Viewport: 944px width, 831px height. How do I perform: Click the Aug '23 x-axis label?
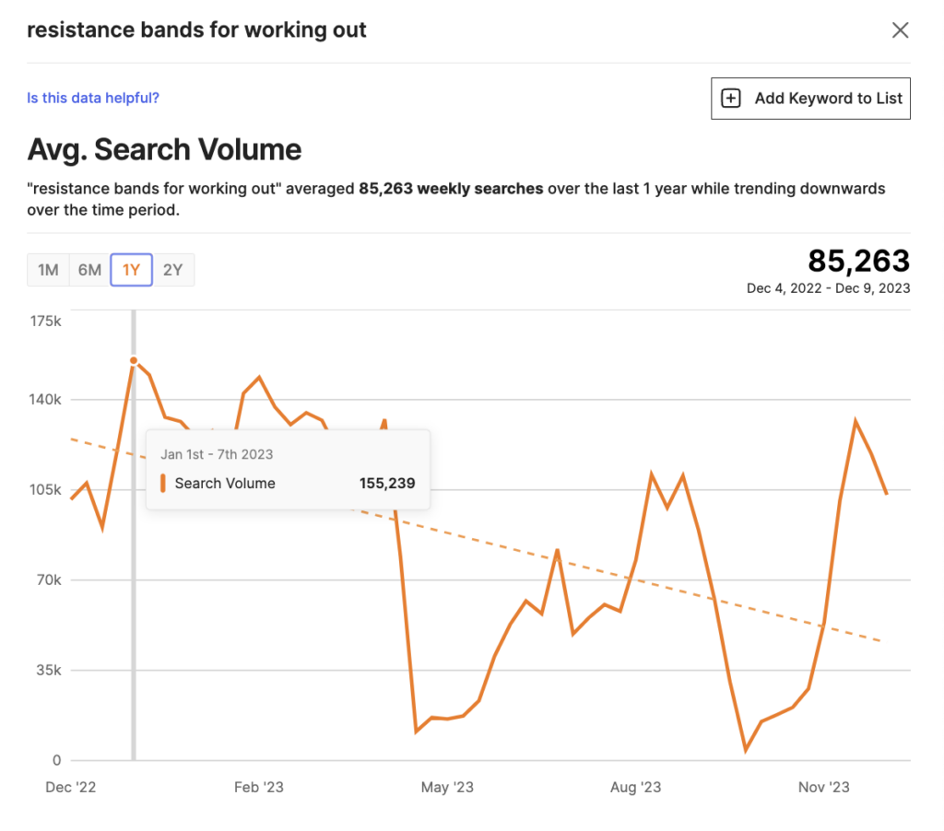635,787
